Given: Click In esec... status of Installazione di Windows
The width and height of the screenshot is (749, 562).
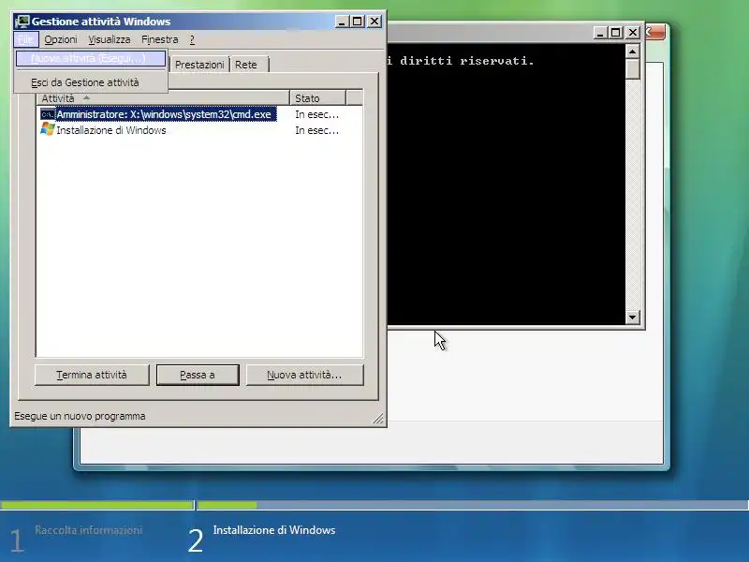Looking at the screenshot, I should tap(316, 130).
